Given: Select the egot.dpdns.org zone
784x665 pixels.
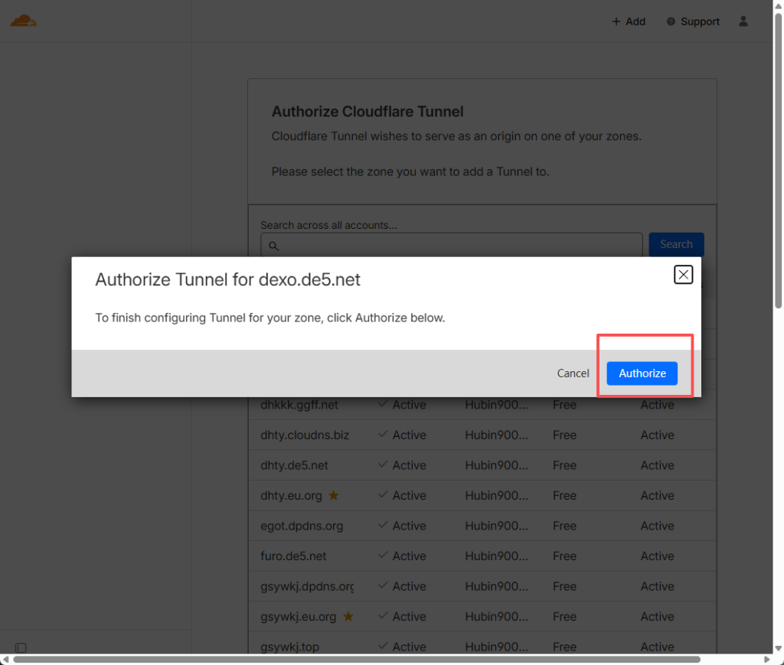Looking at the screenshot, I should 302,526.
